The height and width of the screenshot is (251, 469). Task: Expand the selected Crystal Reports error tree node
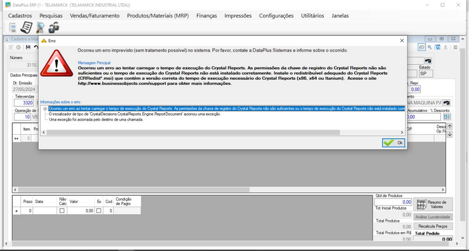click(45, 109)
